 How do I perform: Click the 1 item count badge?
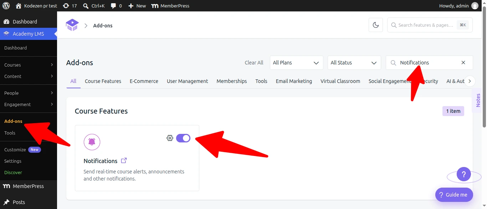click(453, 111)
